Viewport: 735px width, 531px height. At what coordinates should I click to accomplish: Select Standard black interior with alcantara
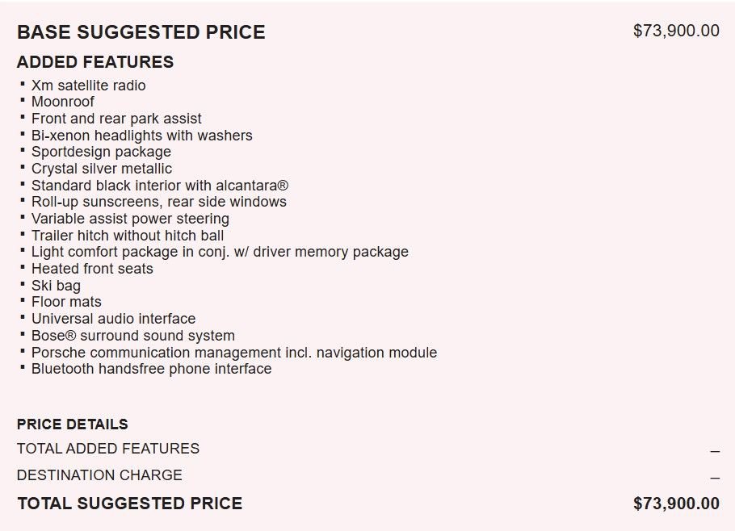(x=160, y=186)
